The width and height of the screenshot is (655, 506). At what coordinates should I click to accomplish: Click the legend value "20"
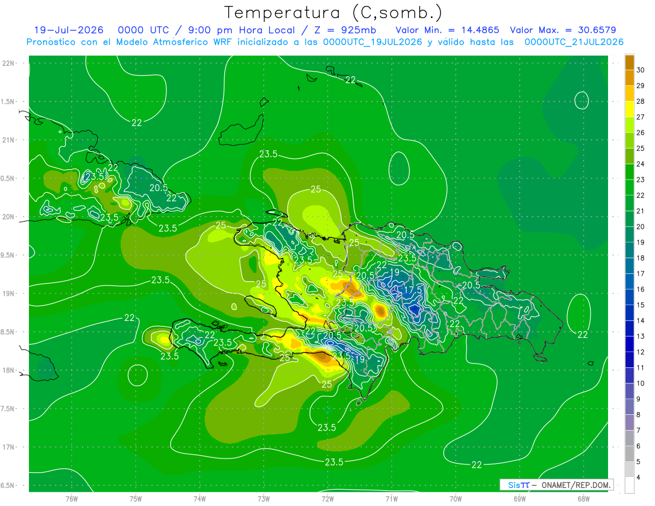(x=641, y=227)
